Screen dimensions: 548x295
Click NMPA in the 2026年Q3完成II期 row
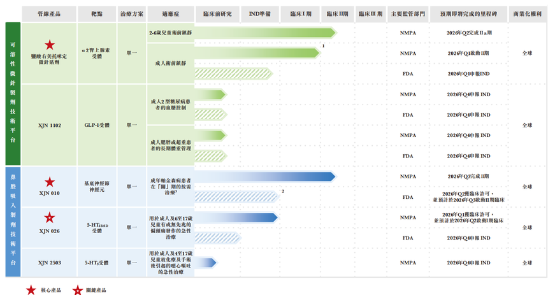(x=408, y=176)
